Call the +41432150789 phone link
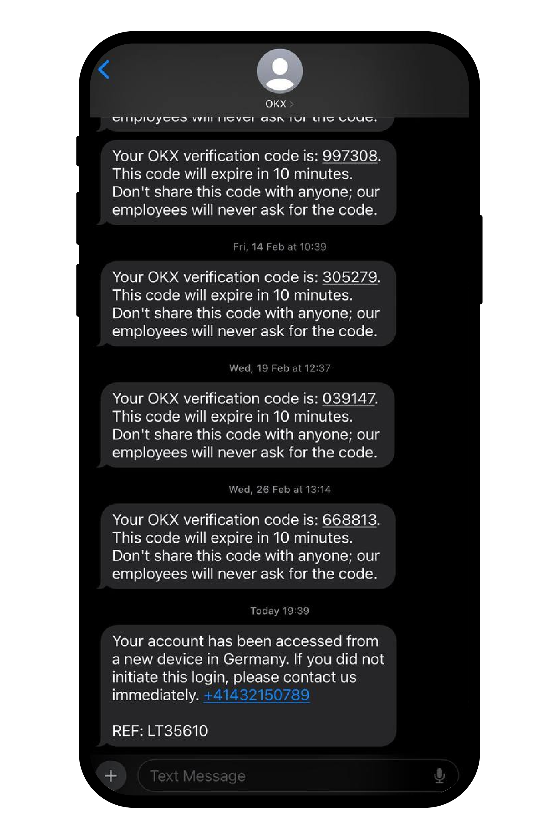This screenshot has width=559, height=839. coord(256,695)
